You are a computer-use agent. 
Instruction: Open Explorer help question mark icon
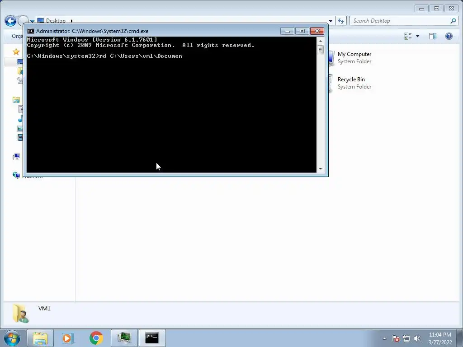[449, 36]
